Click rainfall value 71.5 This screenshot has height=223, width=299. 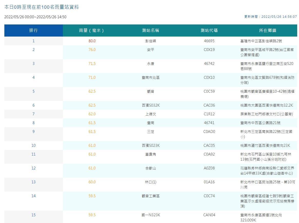pos(92,64)
